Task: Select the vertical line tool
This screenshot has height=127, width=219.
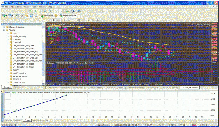Action: 64,20
